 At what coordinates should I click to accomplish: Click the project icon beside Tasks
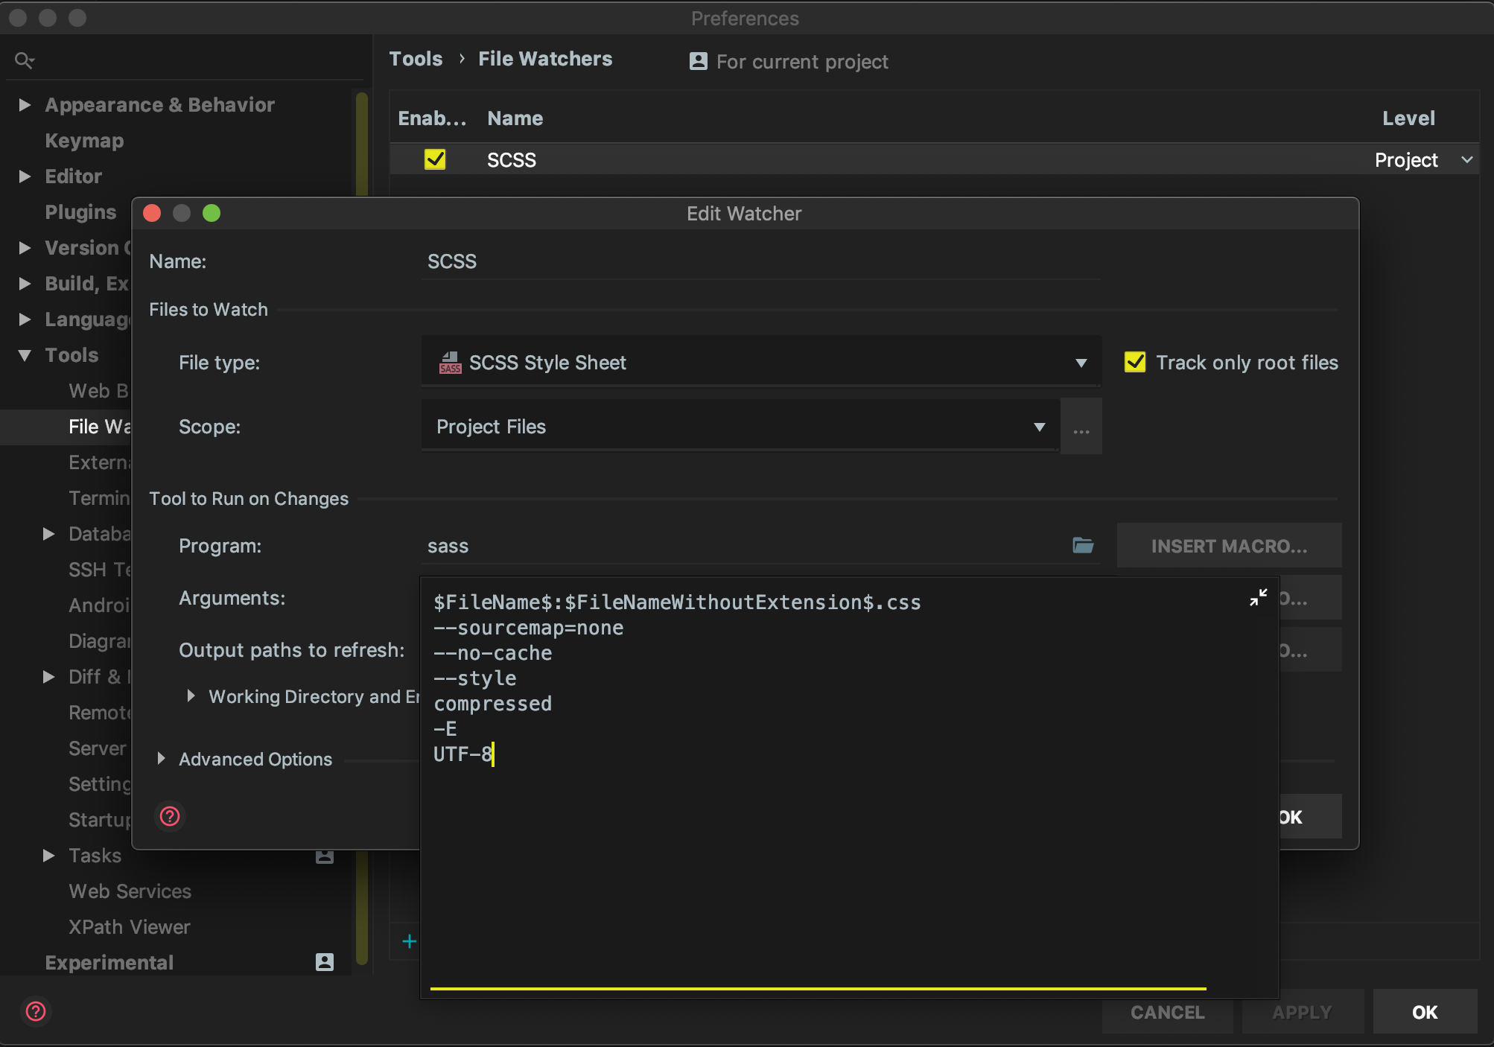325,856
